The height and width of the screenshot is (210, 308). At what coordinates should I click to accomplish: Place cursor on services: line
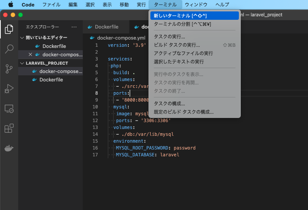(x=120, y=59)
